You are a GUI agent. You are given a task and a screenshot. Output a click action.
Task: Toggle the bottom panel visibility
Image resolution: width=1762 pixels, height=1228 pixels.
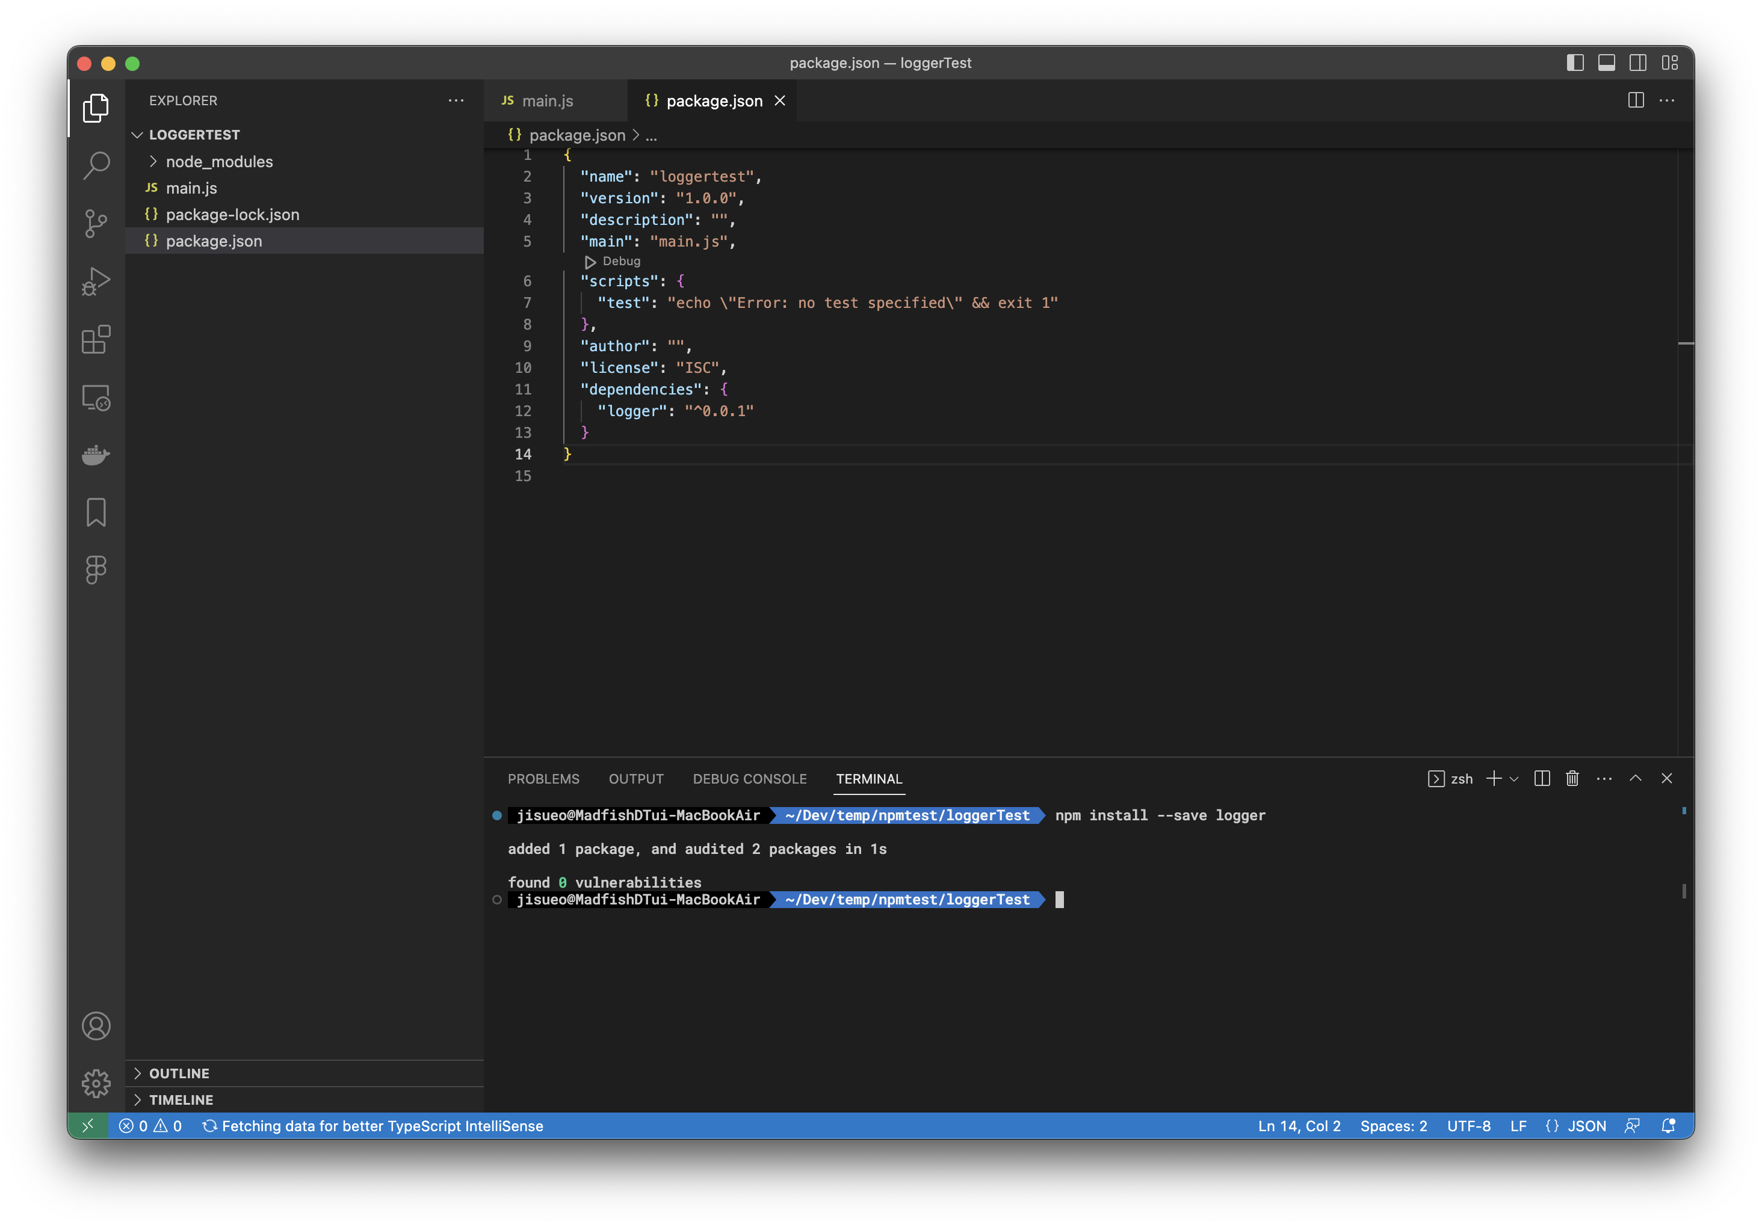click(x=1606, y=63)
